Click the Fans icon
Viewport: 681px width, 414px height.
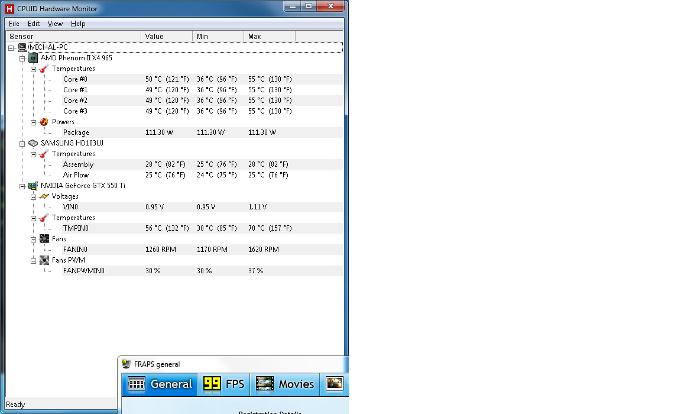pos(44,239)
